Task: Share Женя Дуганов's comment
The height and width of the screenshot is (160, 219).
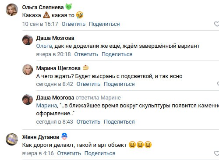Action: point(100,153)
